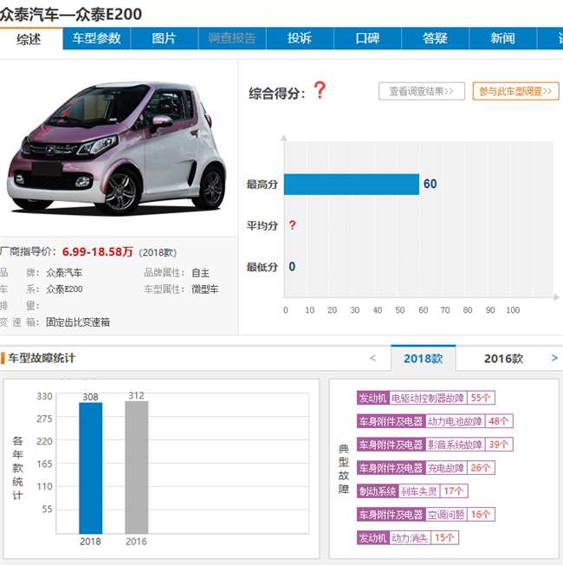Open the 动力电池故障 fault tag
The height and width of the screenshot is (565, 563).
click(455, 422)
